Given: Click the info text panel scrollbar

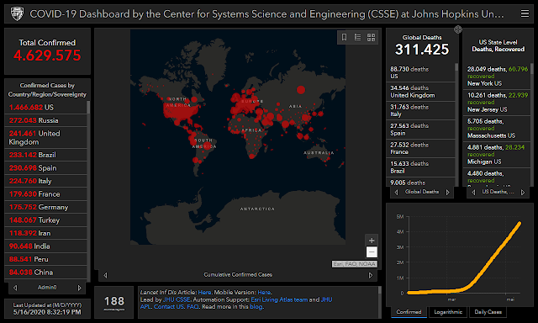Looking at the screenshot, I should pyautogui.click(x=379, y=290).
